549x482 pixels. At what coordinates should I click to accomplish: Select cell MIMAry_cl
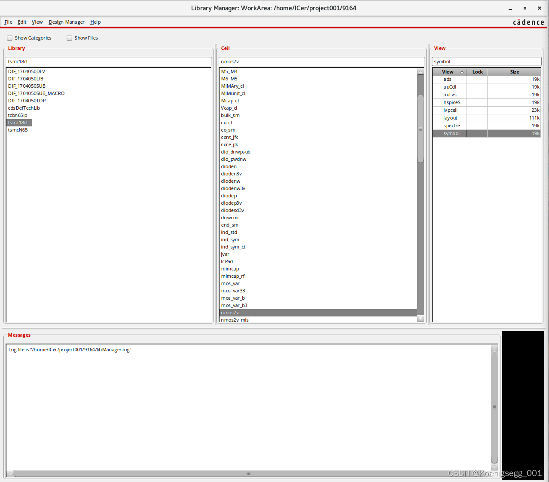pos(232,86)
